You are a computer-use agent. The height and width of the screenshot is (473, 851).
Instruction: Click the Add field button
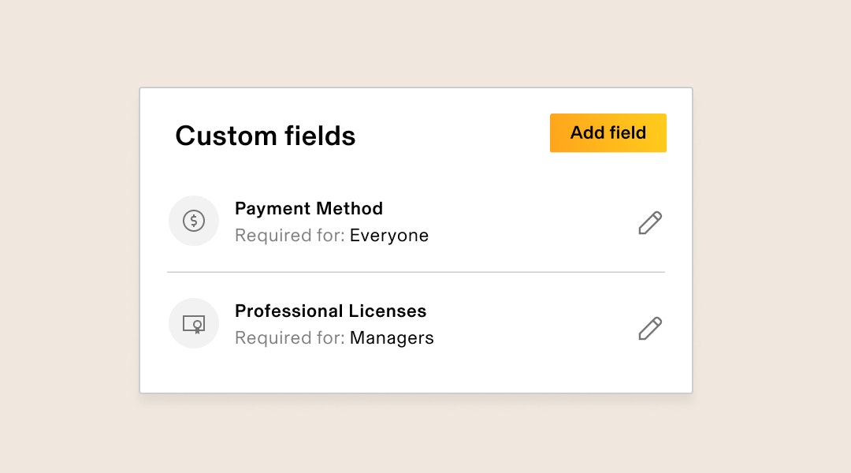pos(608,133)
